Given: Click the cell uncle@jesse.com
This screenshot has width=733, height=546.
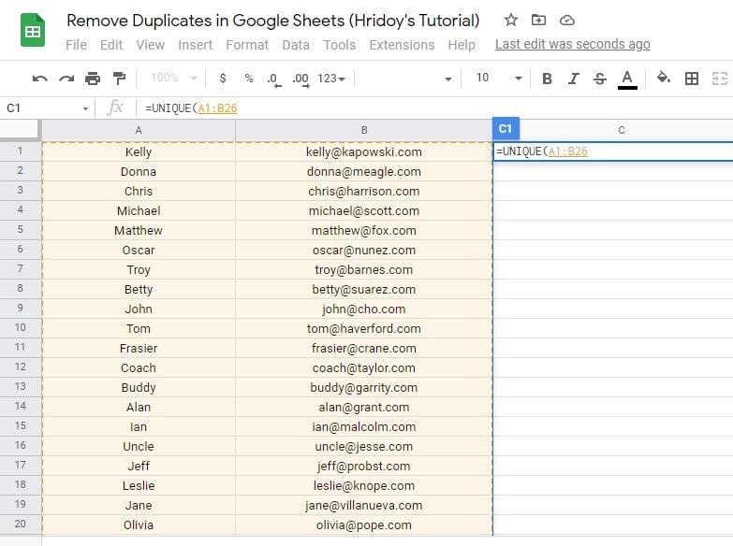Looking at the screenshot, I should point(364,446).
